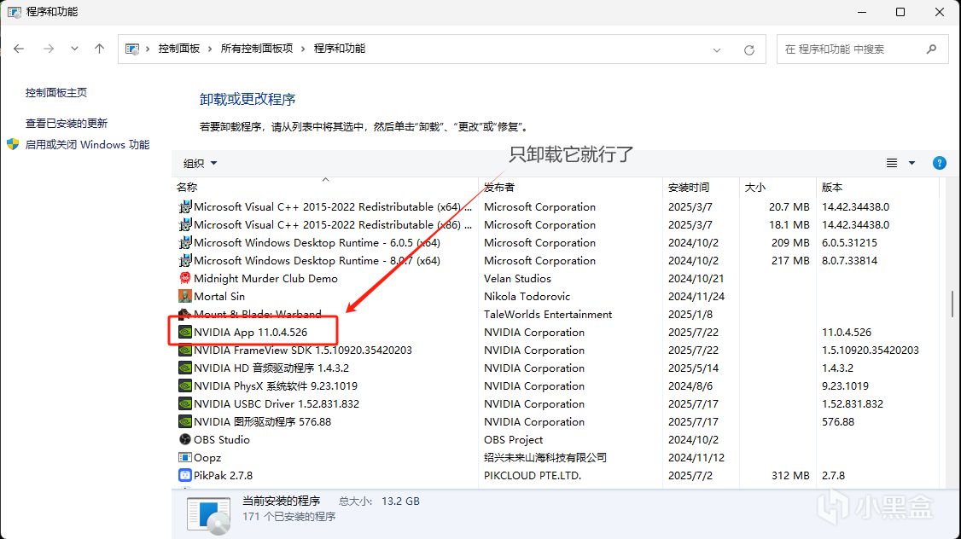Select the Oopz icon
The width and height of the screenshot is (961, 539).
point(184,457)
